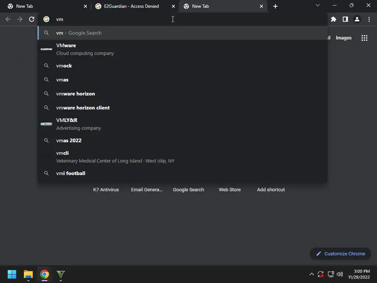The image size is (377, 283).
Task: Select the third New Tab tab
Action: [223, 6]
